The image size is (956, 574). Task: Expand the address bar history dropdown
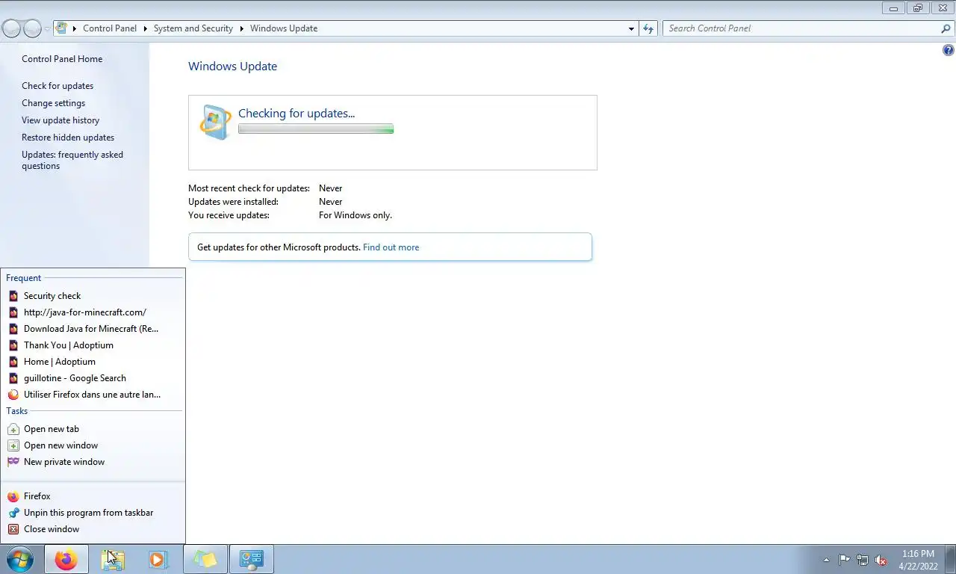[x=632, y=28]
